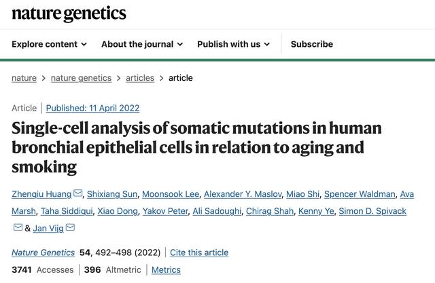Click the nature genetics logo
Screen dimensions: 435x283
click(69, 14)
